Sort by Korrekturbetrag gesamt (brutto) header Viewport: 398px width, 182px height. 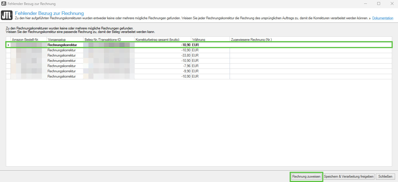pos(157,40)
